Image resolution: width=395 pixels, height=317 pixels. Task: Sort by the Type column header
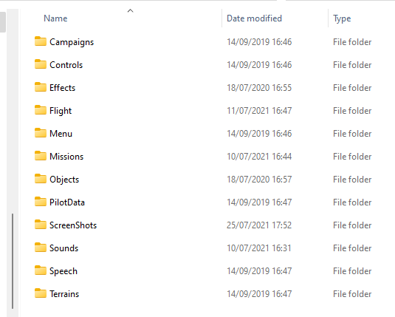(342, 18)
